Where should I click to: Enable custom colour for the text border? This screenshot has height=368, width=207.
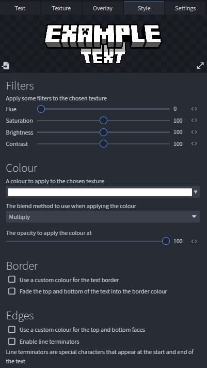pyautogui.click(x=12, y=279)
